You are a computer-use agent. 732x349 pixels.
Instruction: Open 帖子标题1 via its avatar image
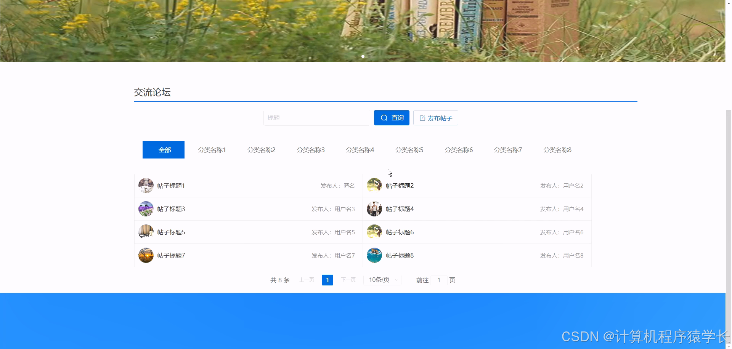click(x=146, y=186)
